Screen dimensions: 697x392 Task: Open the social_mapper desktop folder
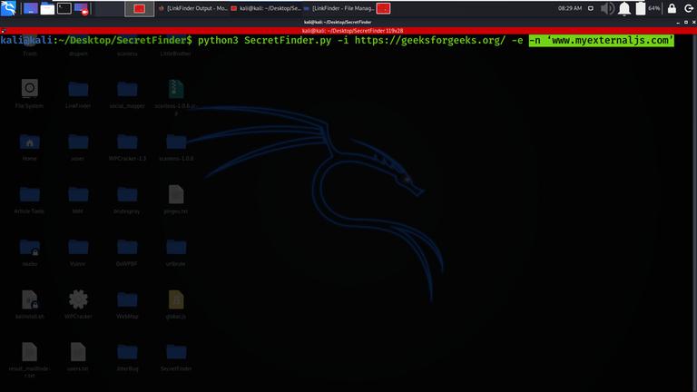(127, 93)
